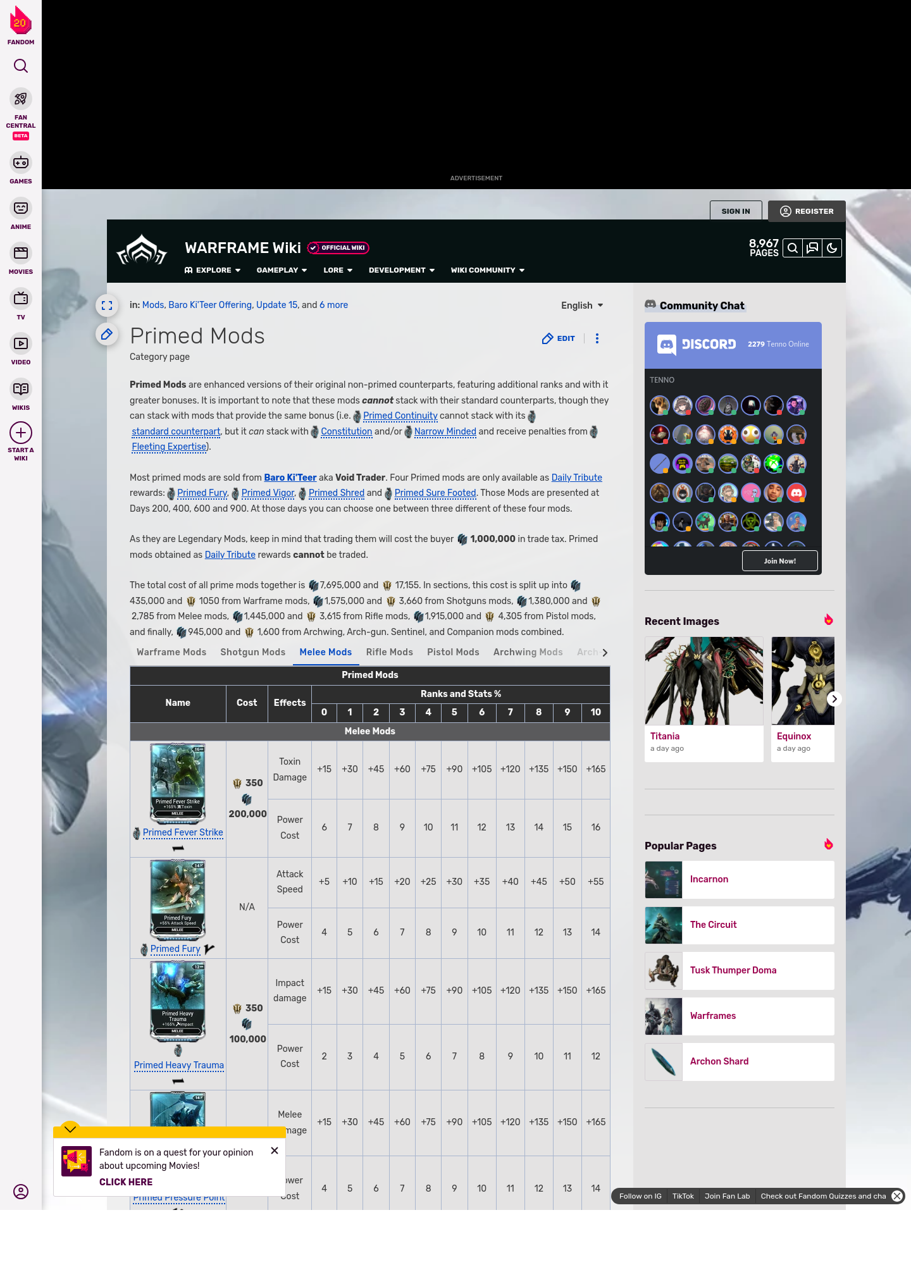
Task: Click the Start a Wiki plus icon
Action: [21, 433]
